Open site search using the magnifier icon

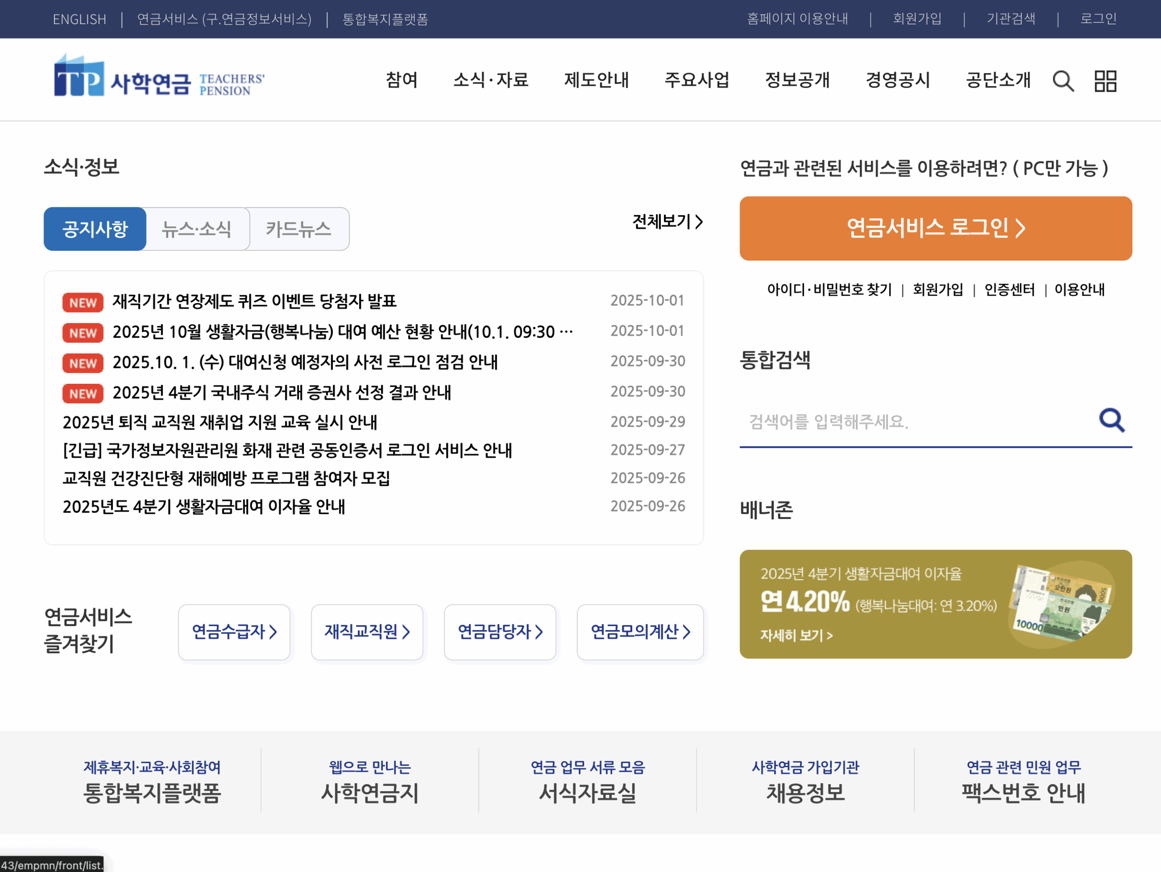click(1063, 81)
